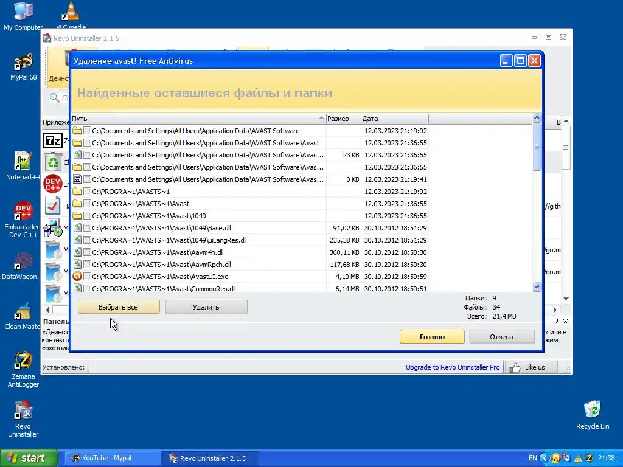Image resolution: width=623 pixels, height=467 pixels.
Task: Click Dev-C++ icon in Revo app list
Action: tap(53, 184)
